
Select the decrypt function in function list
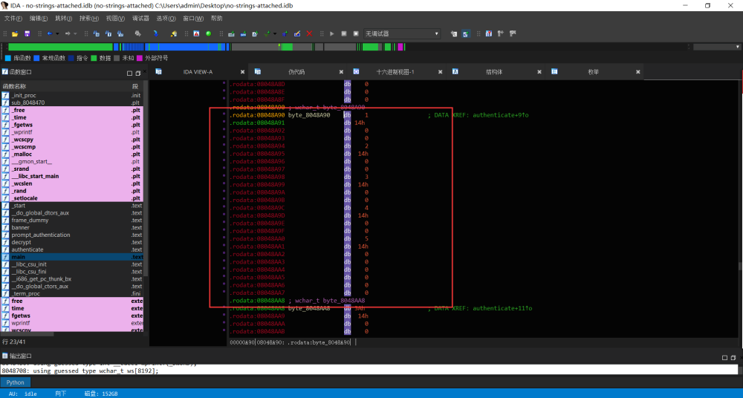(72, 242)
